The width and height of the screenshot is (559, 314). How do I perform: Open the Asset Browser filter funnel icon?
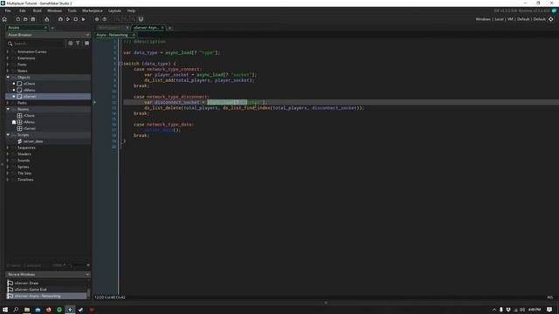point(78,43)
